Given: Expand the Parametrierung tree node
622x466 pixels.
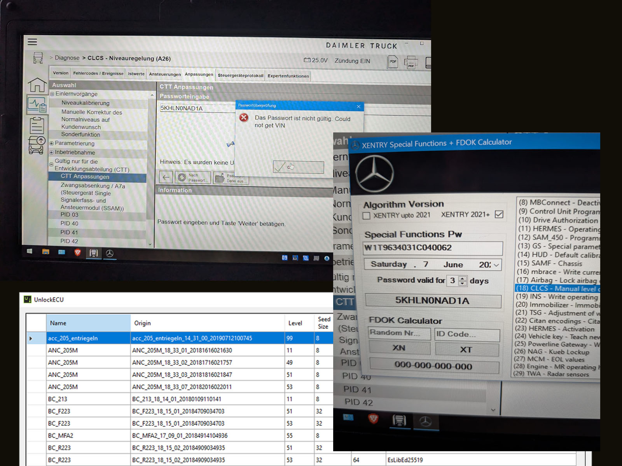Looking at the screenshot, I should point(52,143).
